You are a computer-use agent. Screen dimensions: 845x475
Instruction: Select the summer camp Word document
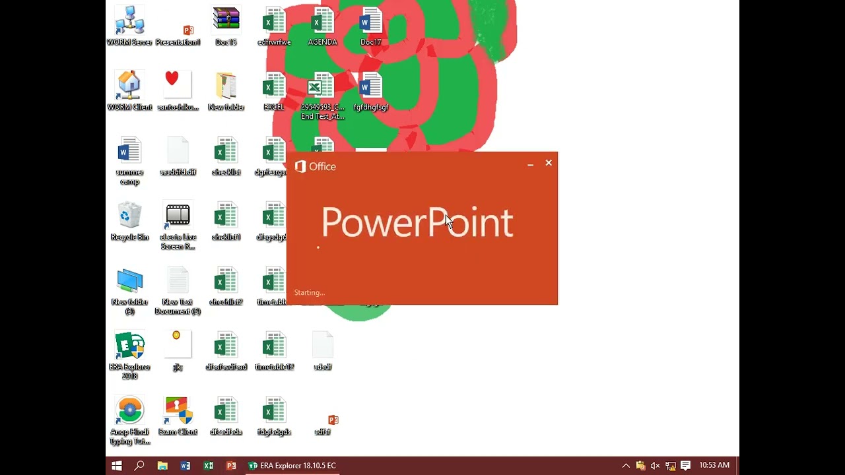click(x=129, y=161)
